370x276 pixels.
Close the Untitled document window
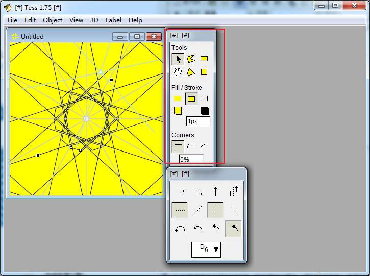[x=154, y=37]
